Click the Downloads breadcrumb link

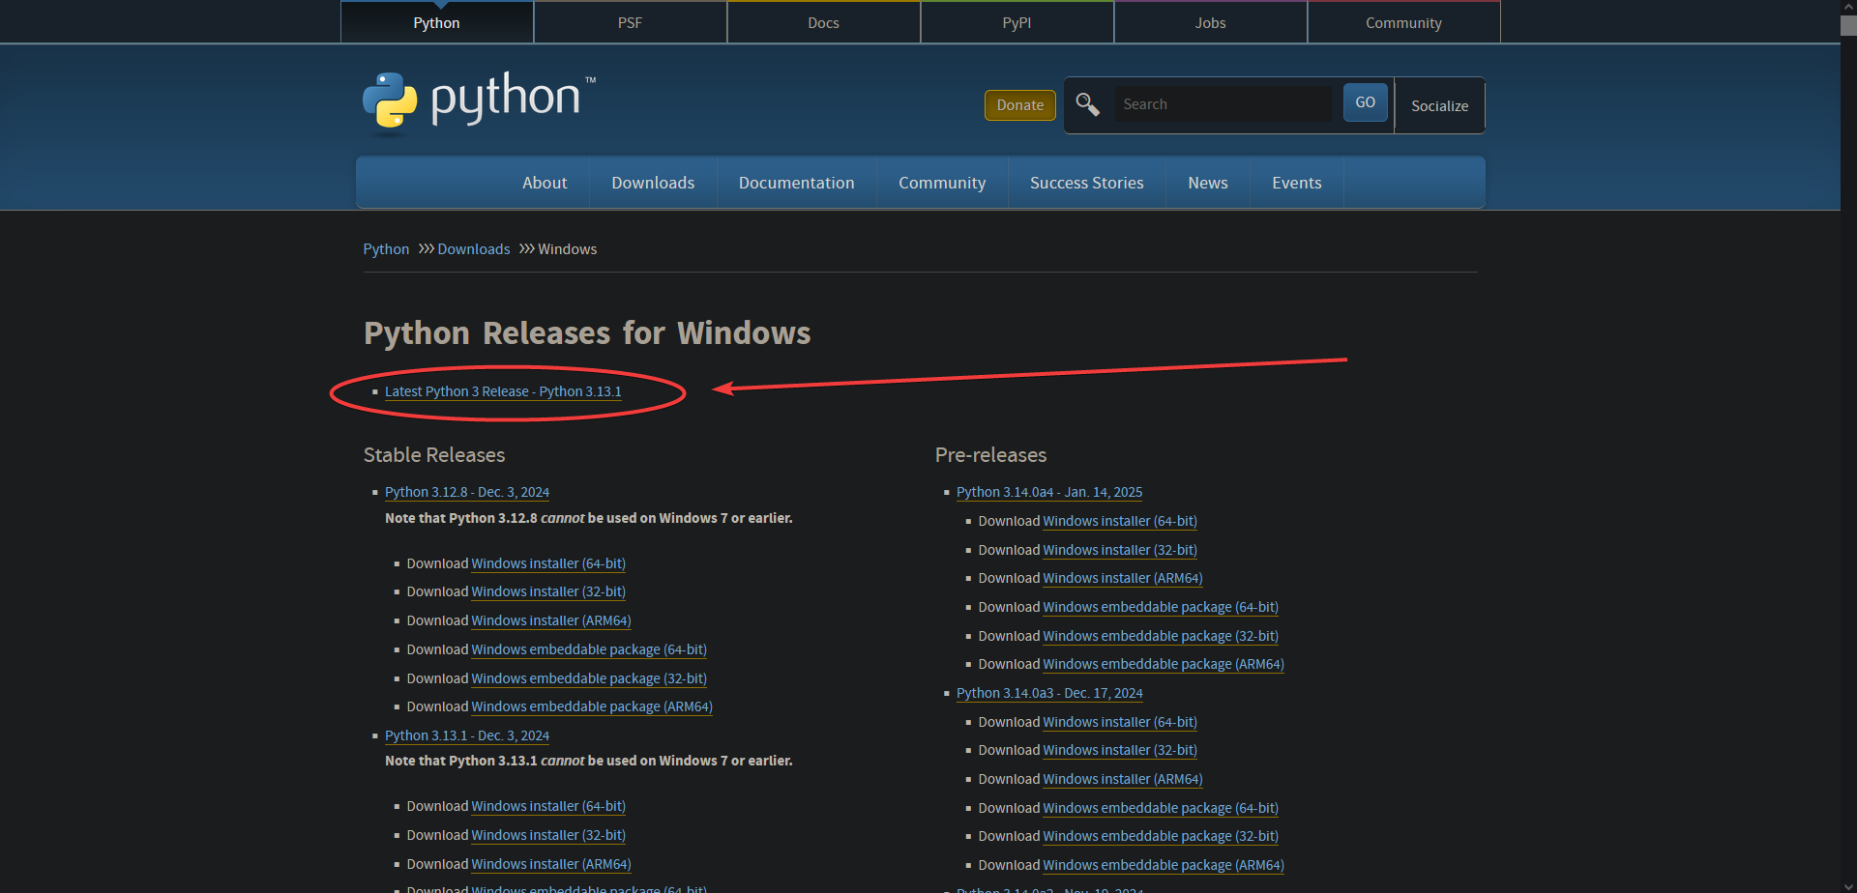click(473, 249)
